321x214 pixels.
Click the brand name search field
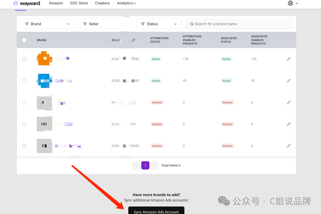239,24
